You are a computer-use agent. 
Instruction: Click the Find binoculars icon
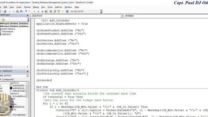(x=21, y=11)
